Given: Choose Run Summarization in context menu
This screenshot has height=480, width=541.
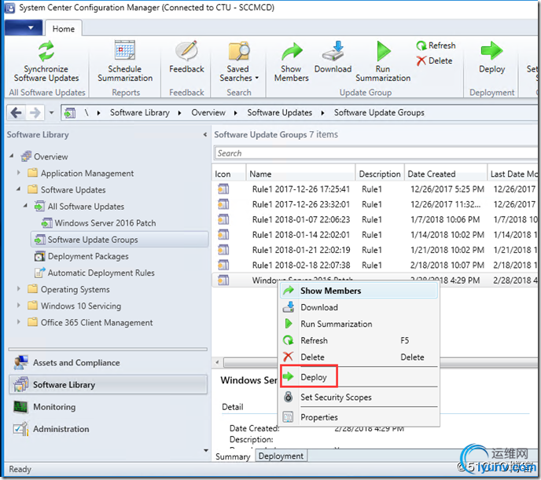Looking at the screenshot, I should point(359,324).
